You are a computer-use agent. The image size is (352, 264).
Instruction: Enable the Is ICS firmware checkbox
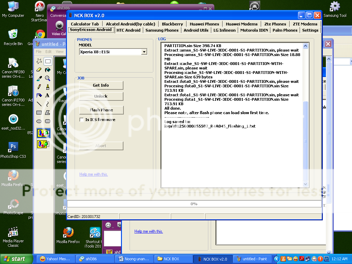point(82,120)
